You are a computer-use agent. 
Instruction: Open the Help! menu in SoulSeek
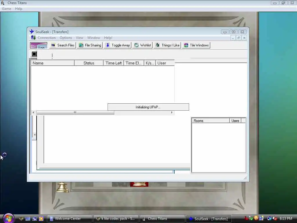[x=108, y=38]
